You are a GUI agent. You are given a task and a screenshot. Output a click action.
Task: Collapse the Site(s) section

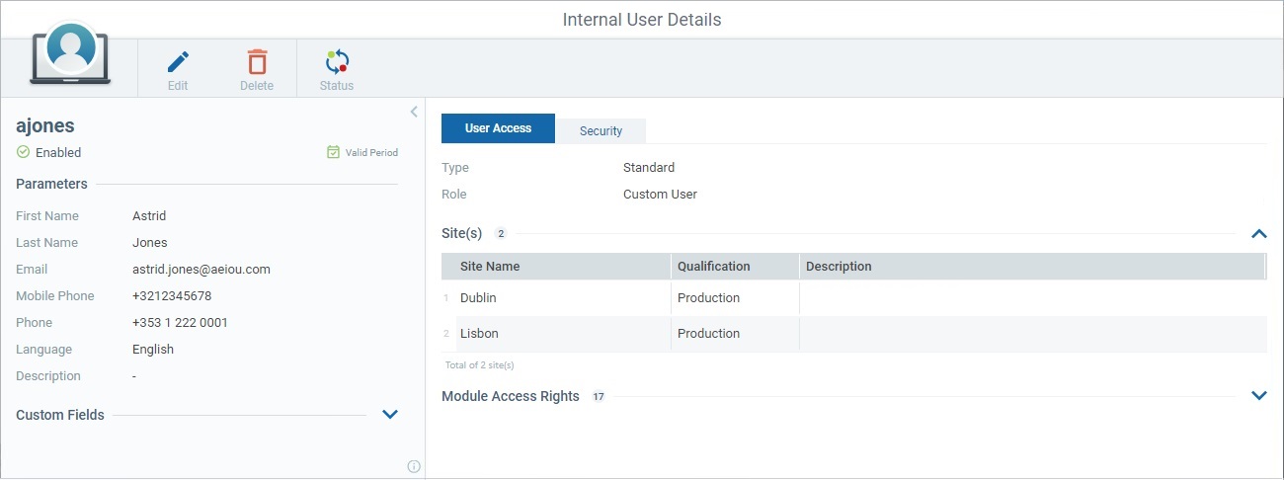pos(1258,234)
